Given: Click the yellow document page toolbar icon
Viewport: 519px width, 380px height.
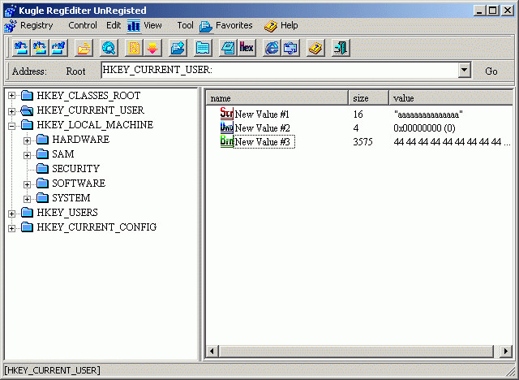Looking at the screenshot, I should [134, 49].
